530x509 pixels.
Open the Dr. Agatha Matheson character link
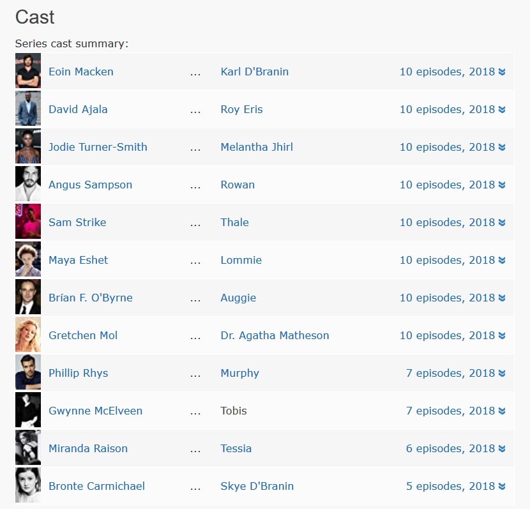point(275,335)
